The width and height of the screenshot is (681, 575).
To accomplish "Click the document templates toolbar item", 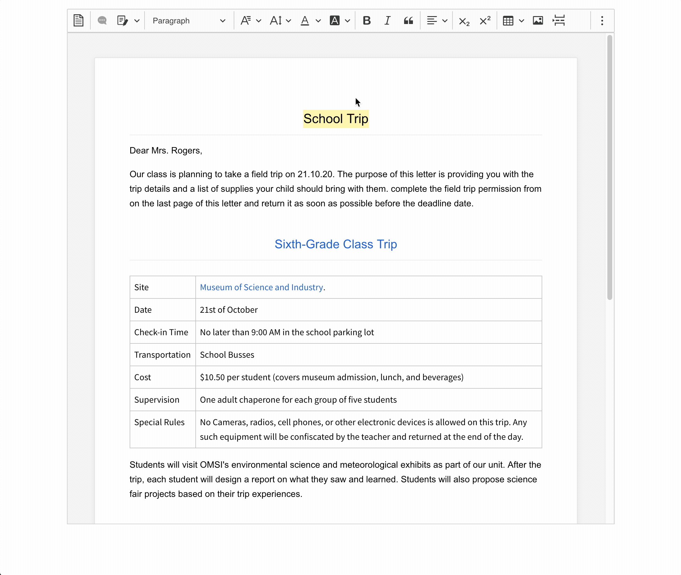I will (x=78, y=21).
